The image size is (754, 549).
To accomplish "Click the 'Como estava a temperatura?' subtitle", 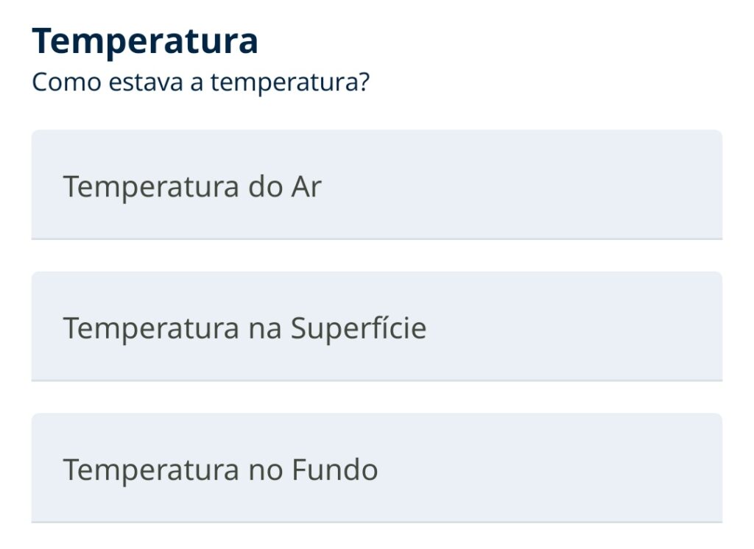I will click(x=200, y=82).
